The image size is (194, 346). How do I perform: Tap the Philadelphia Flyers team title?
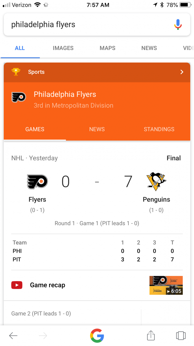click(65, 94)
